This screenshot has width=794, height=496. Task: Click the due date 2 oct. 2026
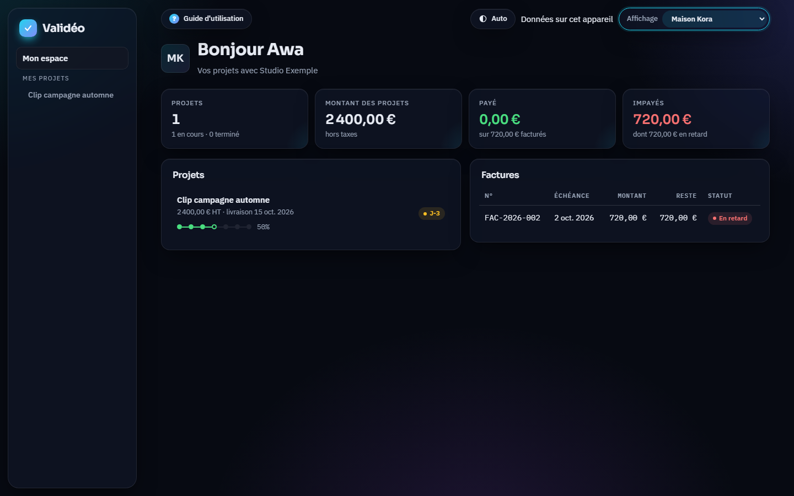point(574,218)
